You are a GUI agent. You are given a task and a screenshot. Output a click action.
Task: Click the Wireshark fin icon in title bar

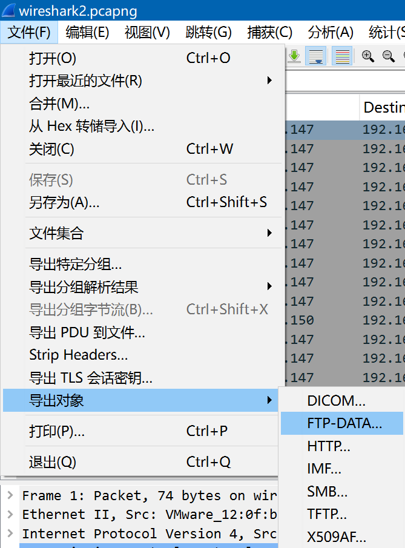(9, 11)
